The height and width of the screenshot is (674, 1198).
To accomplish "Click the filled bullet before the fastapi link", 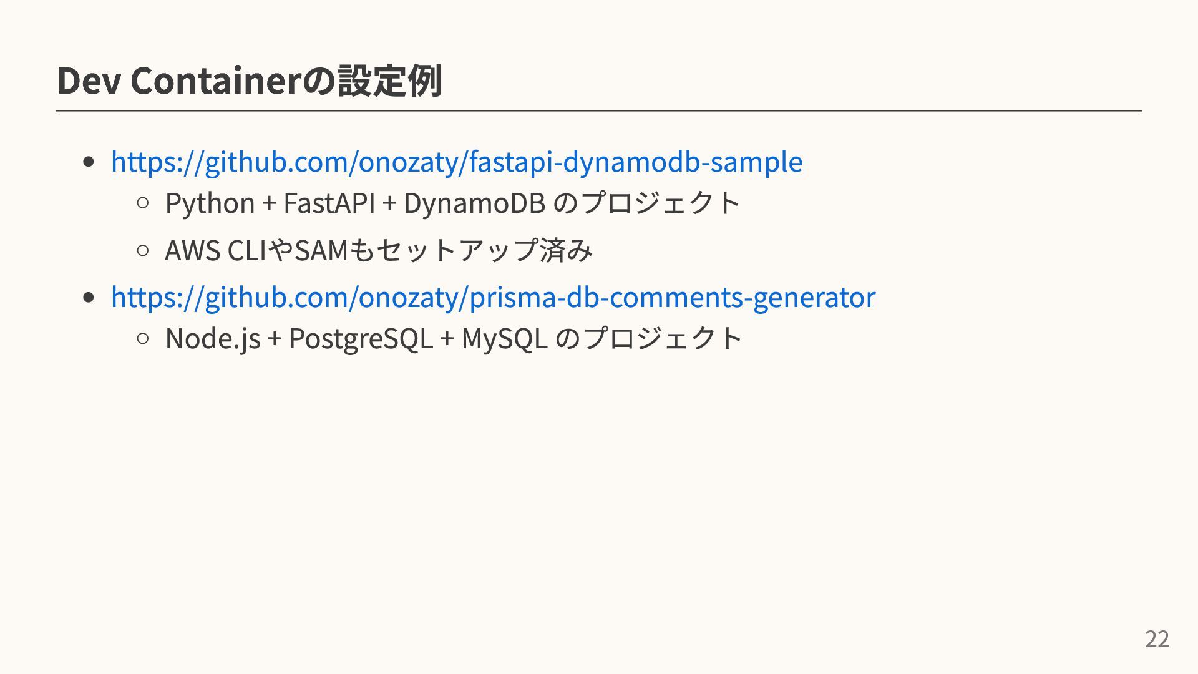I will [x=89, y=162].
